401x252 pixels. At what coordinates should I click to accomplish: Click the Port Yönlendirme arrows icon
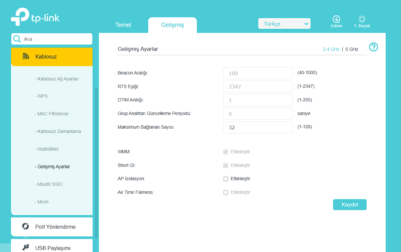(x=26, y=226)
